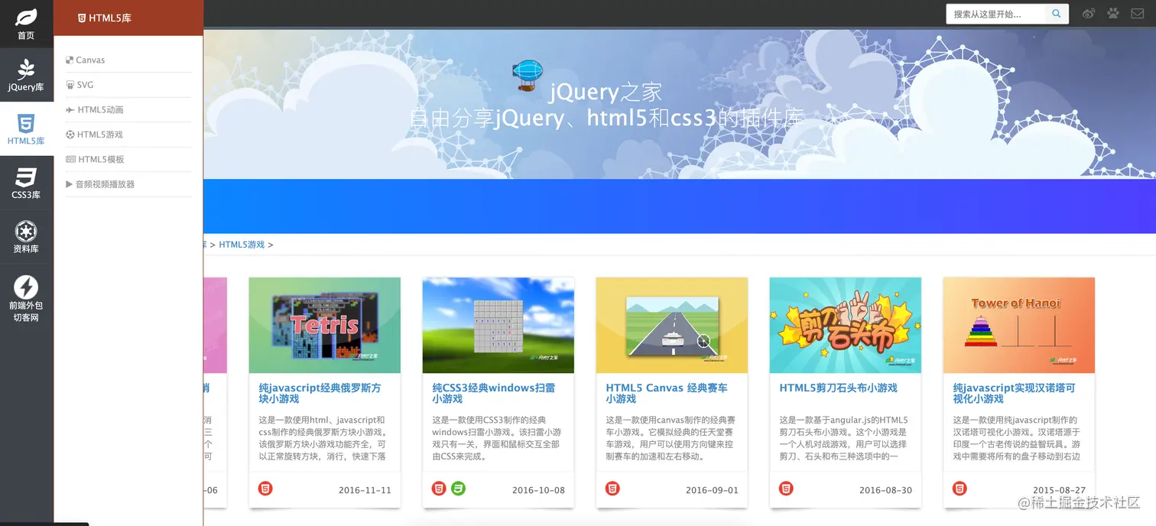Click HTML5游戏 breadcrumb link
Screen dimensions: 1156x526
[242, 245]
